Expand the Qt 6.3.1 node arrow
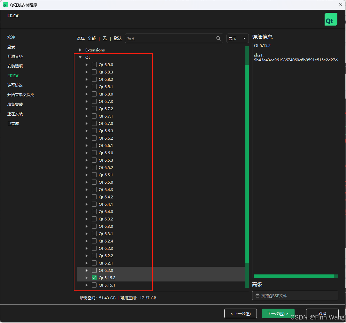This screenshot has width=346, height=323. 87,234
